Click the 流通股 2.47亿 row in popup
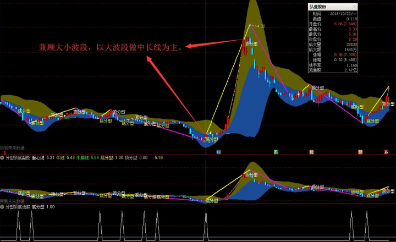The width and height of the screenshot is (396, 242). click(x=333, y=70)
